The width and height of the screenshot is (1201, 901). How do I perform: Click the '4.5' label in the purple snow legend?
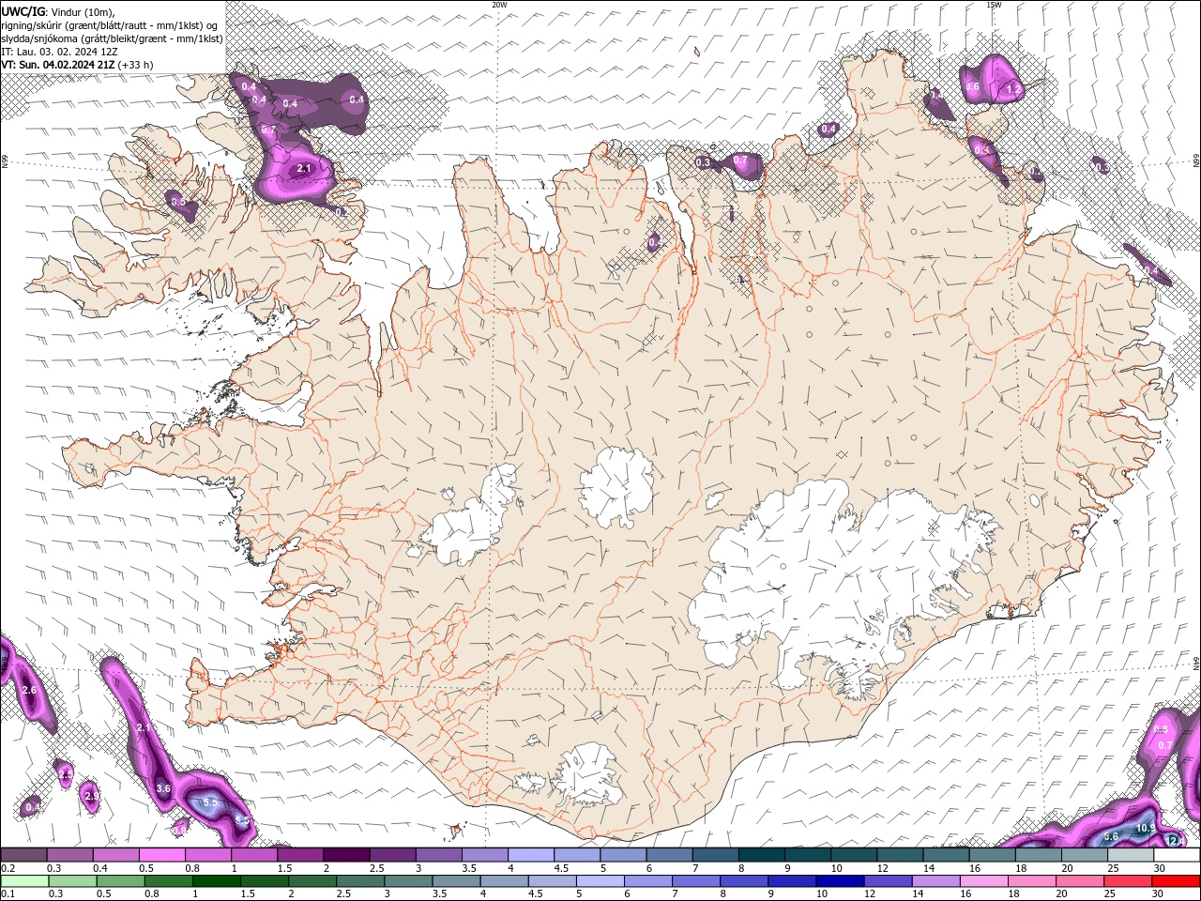tap(561, 868)
